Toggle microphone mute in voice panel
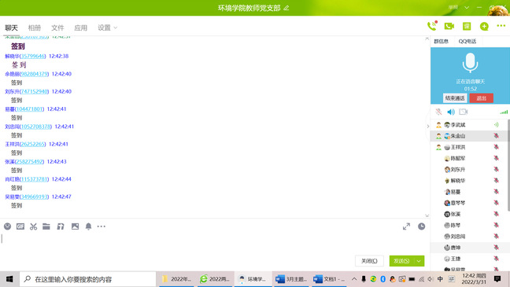 point(438,112)
